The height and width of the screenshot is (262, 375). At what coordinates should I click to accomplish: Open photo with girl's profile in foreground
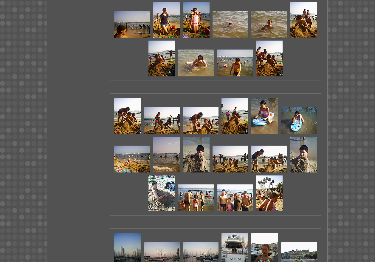pyautogui.click(x=132, y=24)
